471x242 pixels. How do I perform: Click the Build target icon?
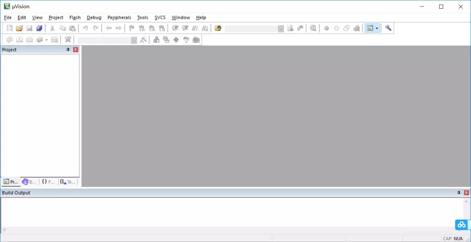tap(20, 40)
